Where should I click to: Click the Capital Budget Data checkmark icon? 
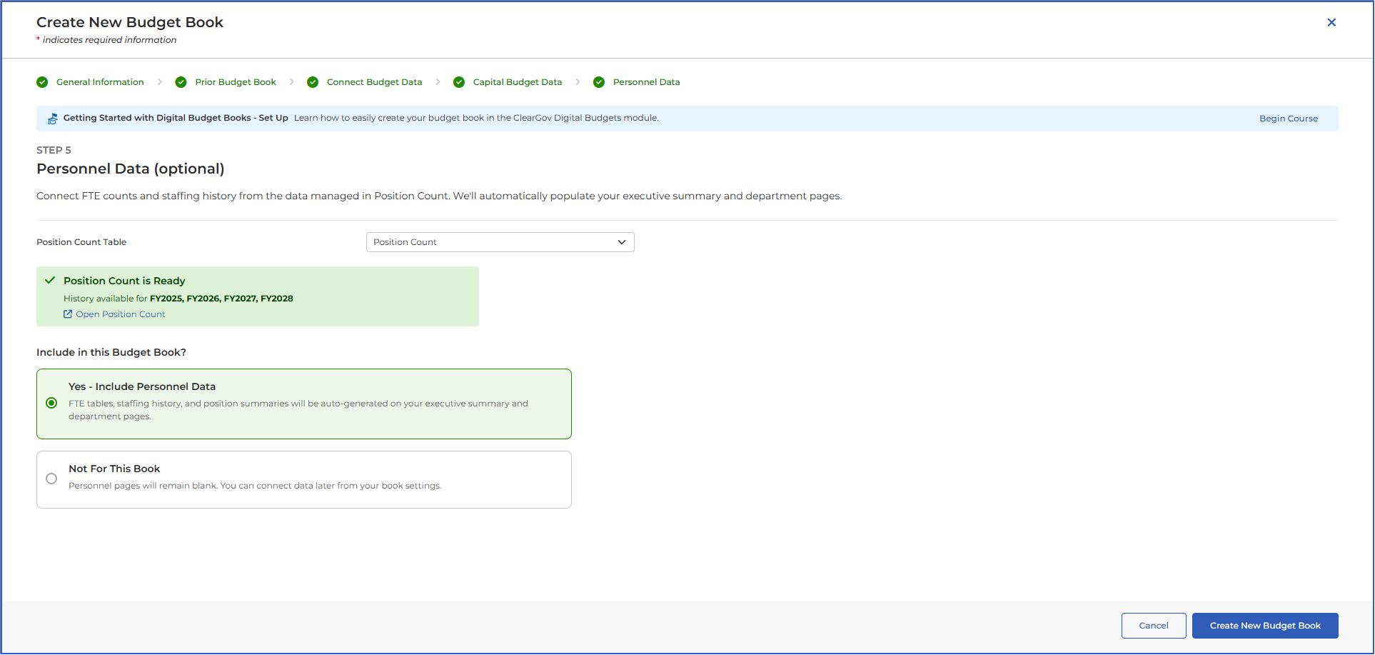coord(459,82)
